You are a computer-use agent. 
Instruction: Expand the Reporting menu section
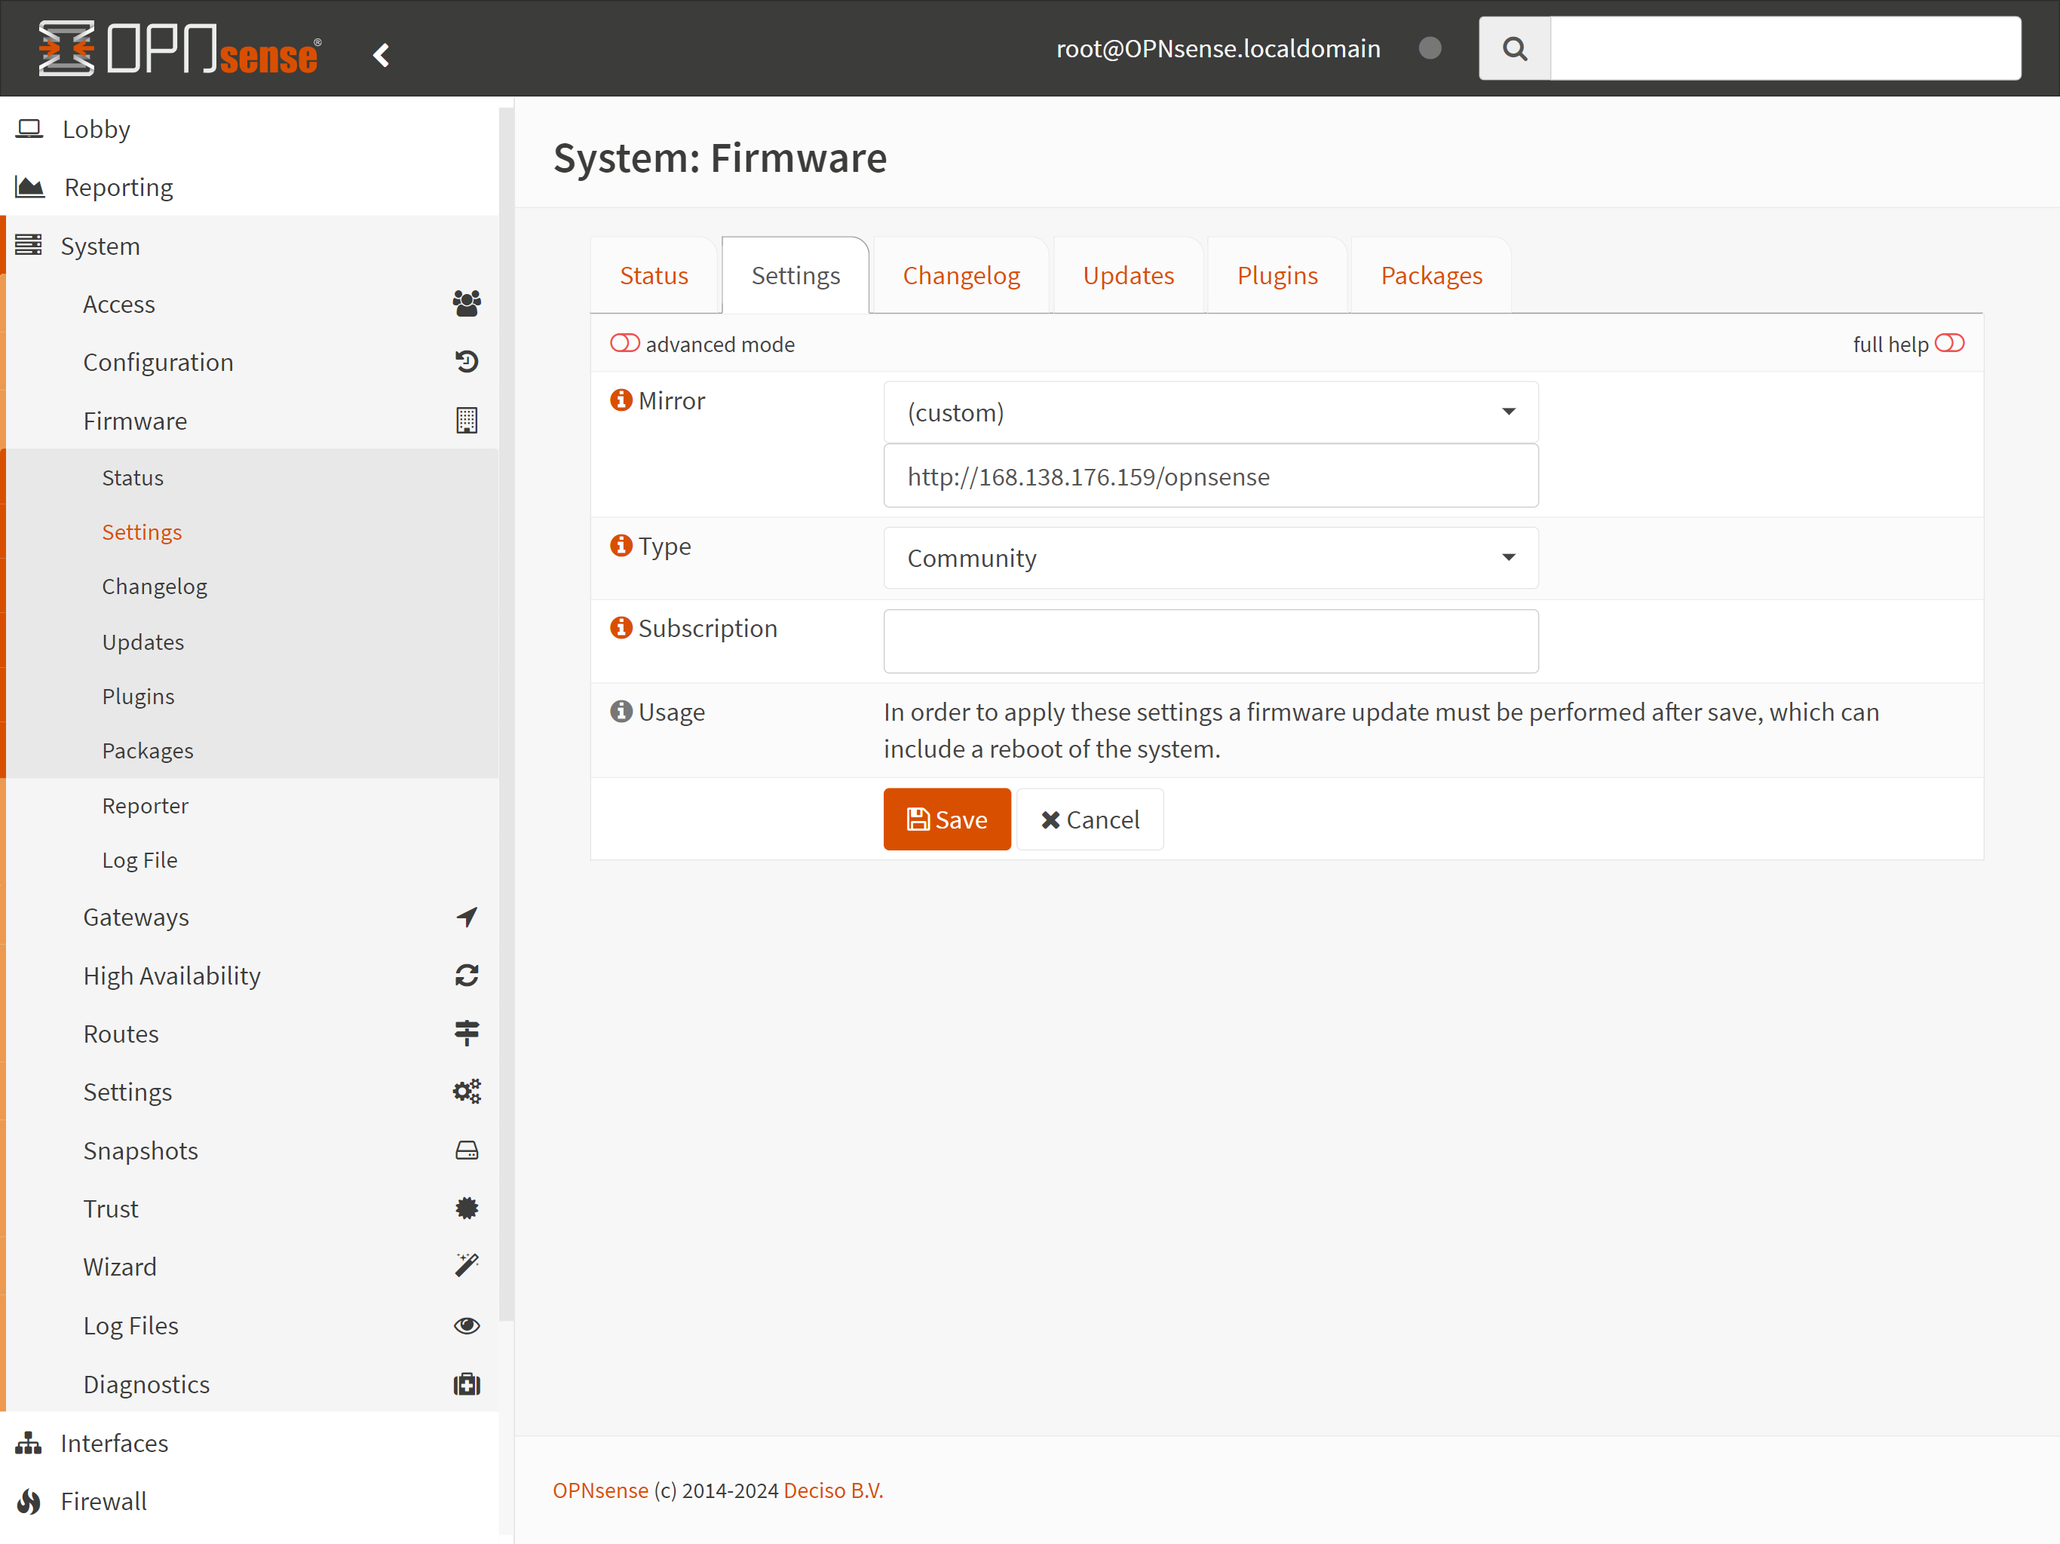coord(250,187)
